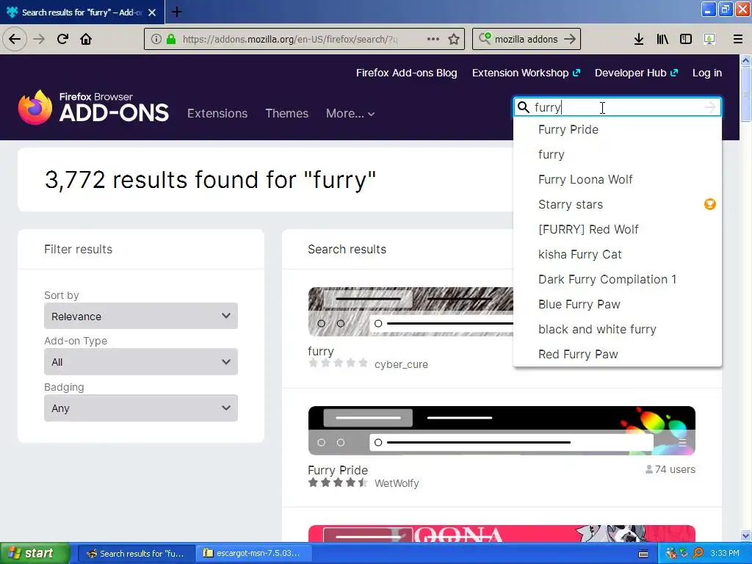
Task: Choose kisha Furry Cat suggestion
Action: point(617,254)
